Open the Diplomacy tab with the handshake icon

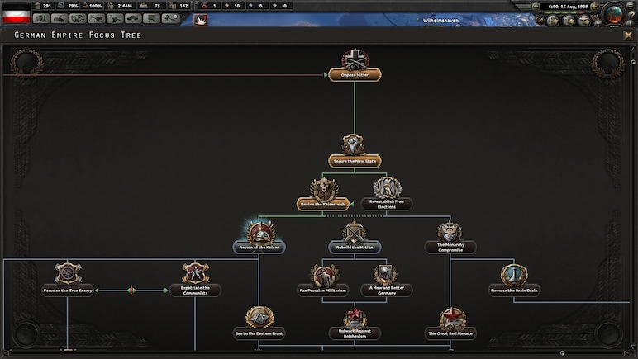click(60, 18)
